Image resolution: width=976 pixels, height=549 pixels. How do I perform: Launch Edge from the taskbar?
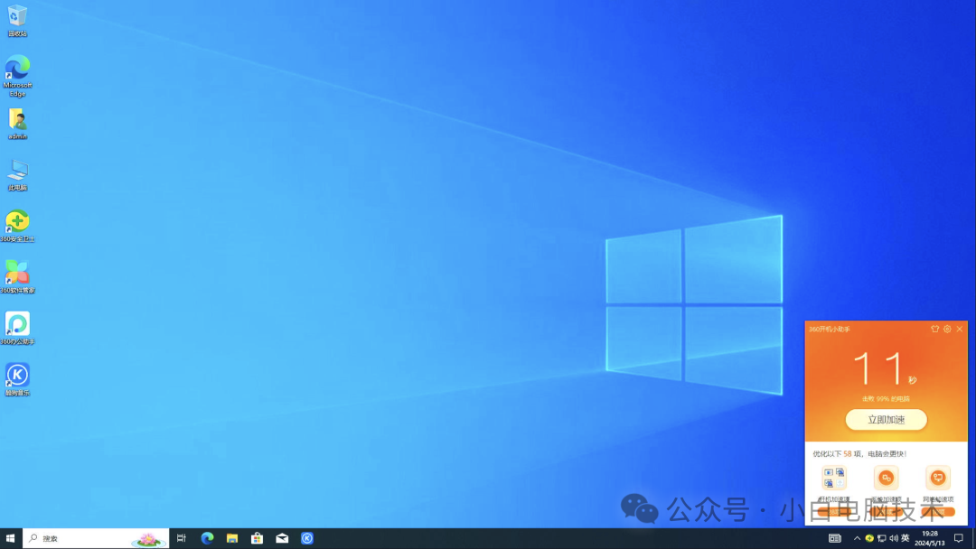207,538
